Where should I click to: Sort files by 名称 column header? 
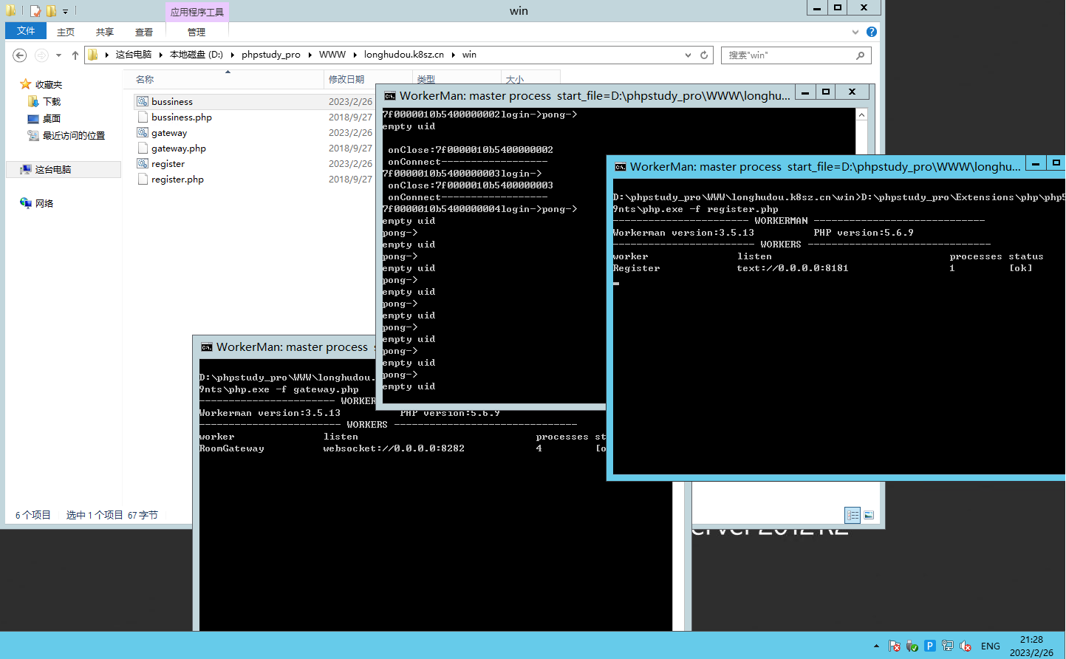[x=145, y=79]
